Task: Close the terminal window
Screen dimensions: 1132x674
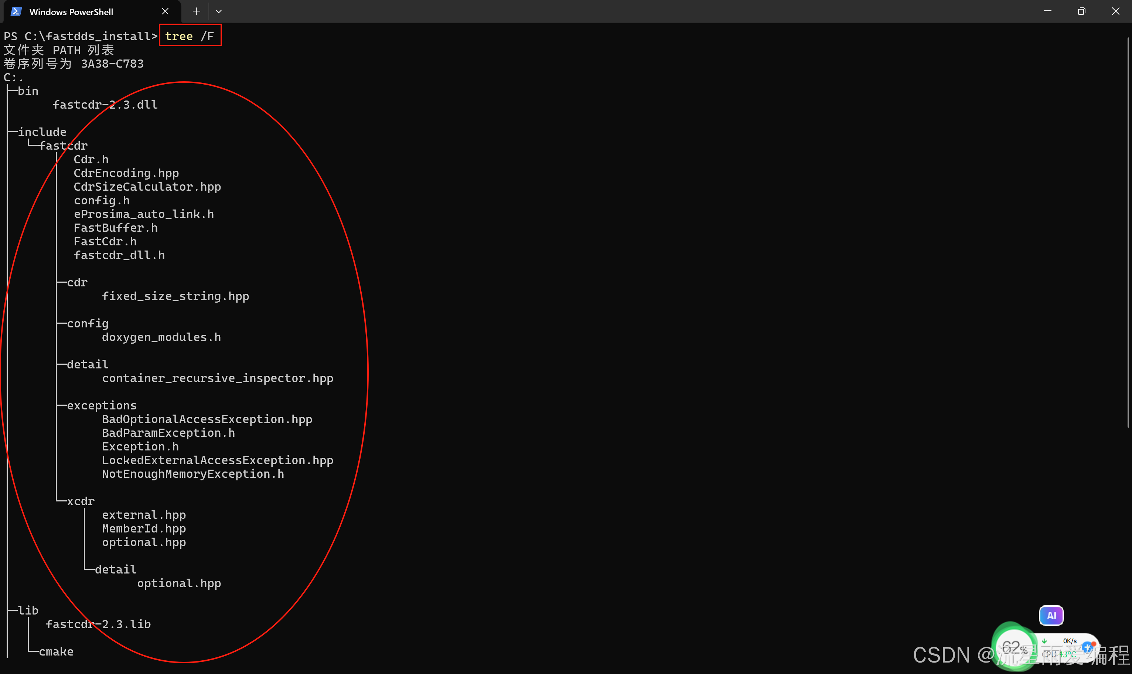Action: (1115, 11)
